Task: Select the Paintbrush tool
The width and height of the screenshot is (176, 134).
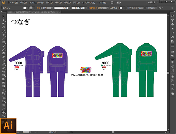Action: point(4,46)
